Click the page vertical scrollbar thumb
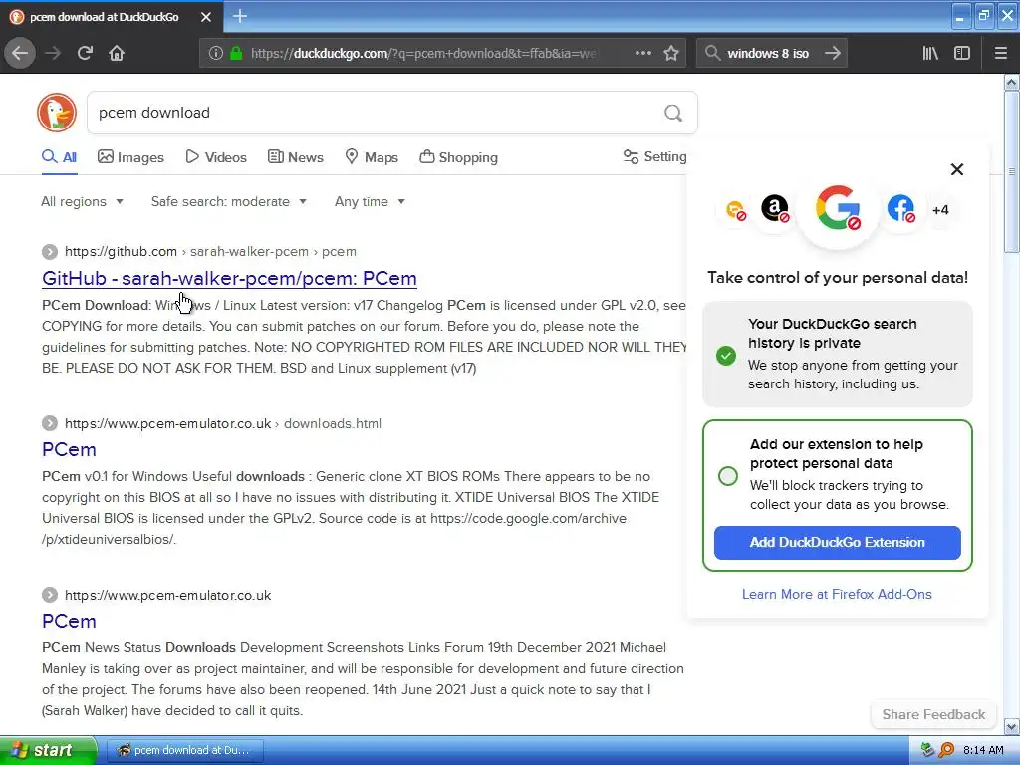 tap(1012, 171)
